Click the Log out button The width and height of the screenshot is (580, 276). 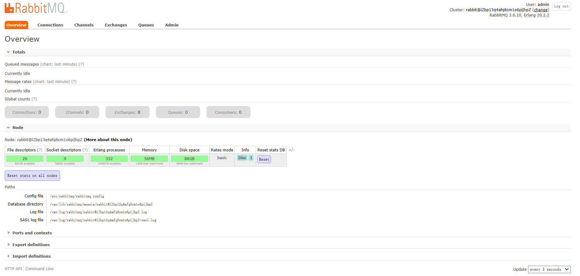tap(561, 7)
